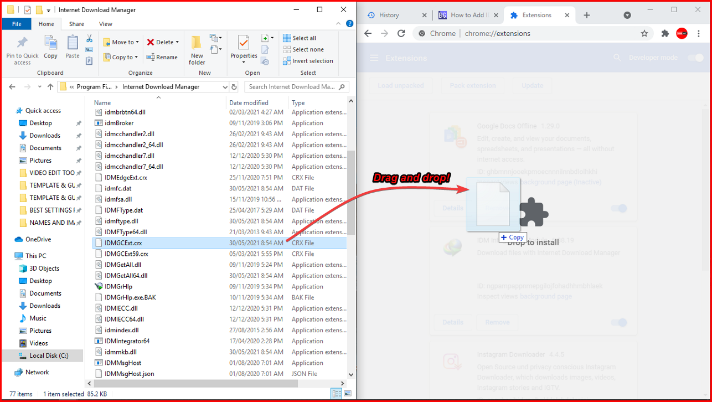Click the Explorer back arrow
Screen dimensions: 712x402
click(12, 87)
